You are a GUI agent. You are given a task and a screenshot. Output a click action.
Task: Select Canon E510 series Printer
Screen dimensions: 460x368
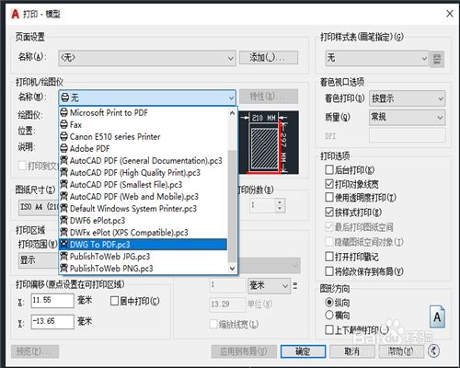(144, 136)
